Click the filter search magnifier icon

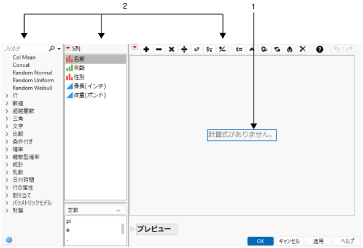[52, 48]
